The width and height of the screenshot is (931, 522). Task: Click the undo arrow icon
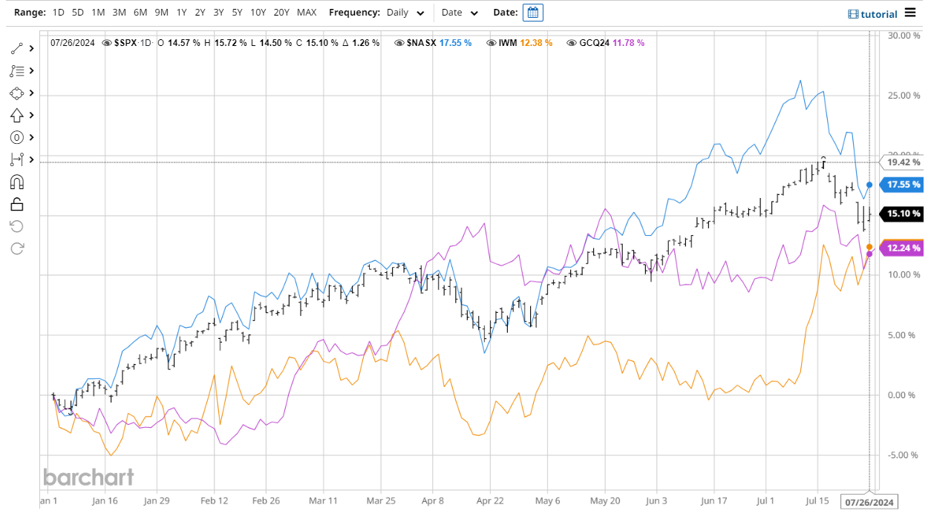click(17, 226)
